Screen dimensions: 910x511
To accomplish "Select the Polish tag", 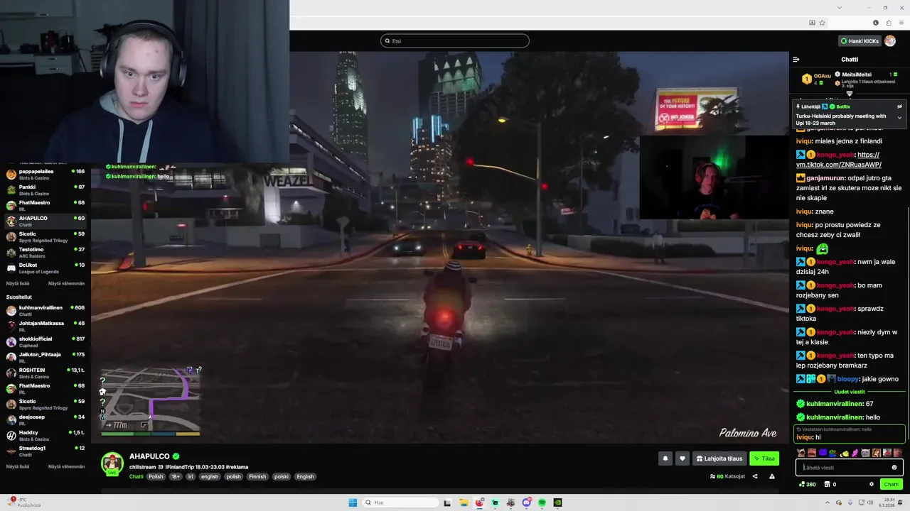I will point(156,477).
